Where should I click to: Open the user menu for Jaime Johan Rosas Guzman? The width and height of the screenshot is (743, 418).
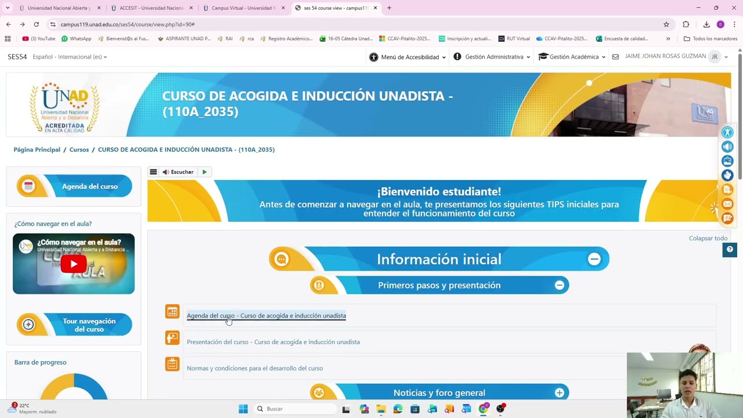point(676,57)
